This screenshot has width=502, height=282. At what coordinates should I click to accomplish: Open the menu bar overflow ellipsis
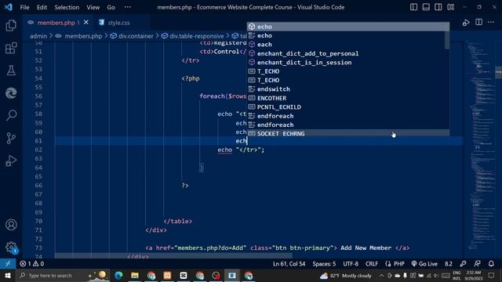(127, 7)
